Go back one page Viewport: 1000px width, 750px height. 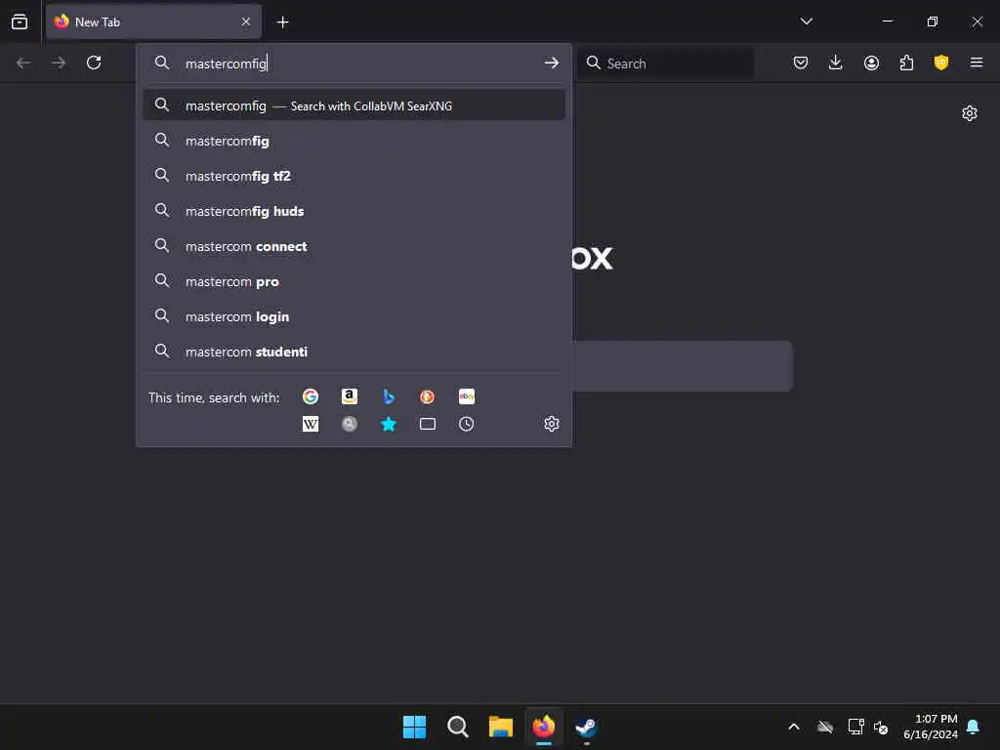click(x=23, y=62)
